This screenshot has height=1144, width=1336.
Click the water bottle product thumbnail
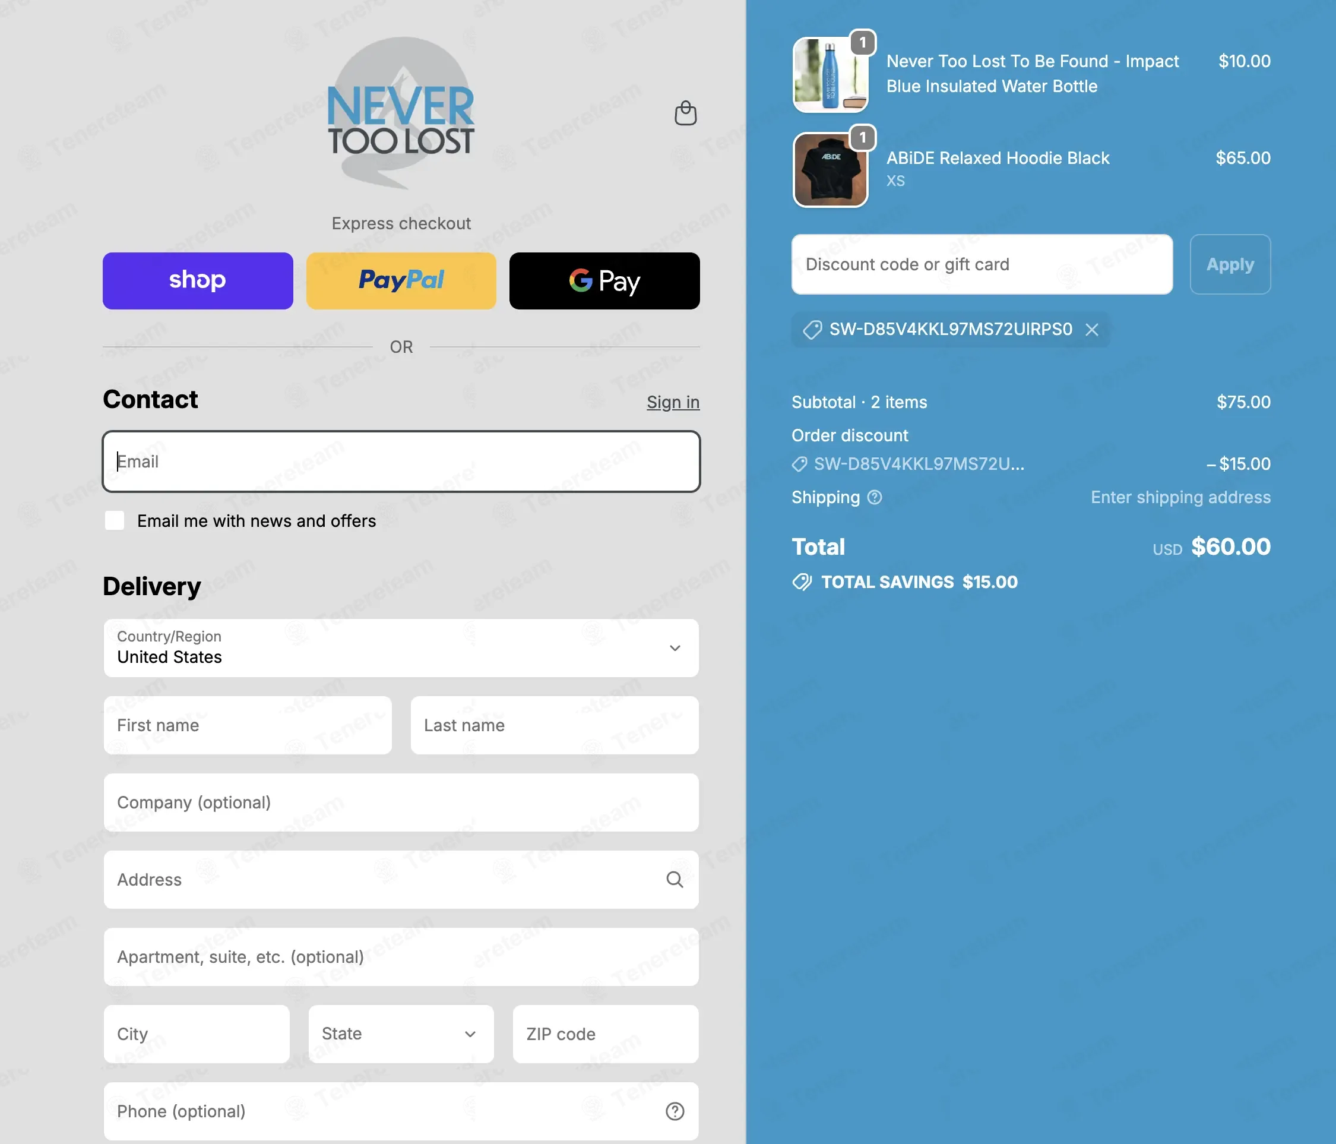(x=830, y=75)
